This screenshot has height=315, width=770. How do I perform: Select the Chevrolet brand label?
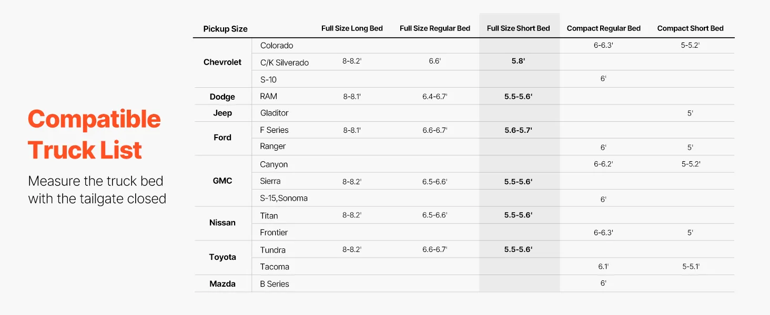[222, 62]
